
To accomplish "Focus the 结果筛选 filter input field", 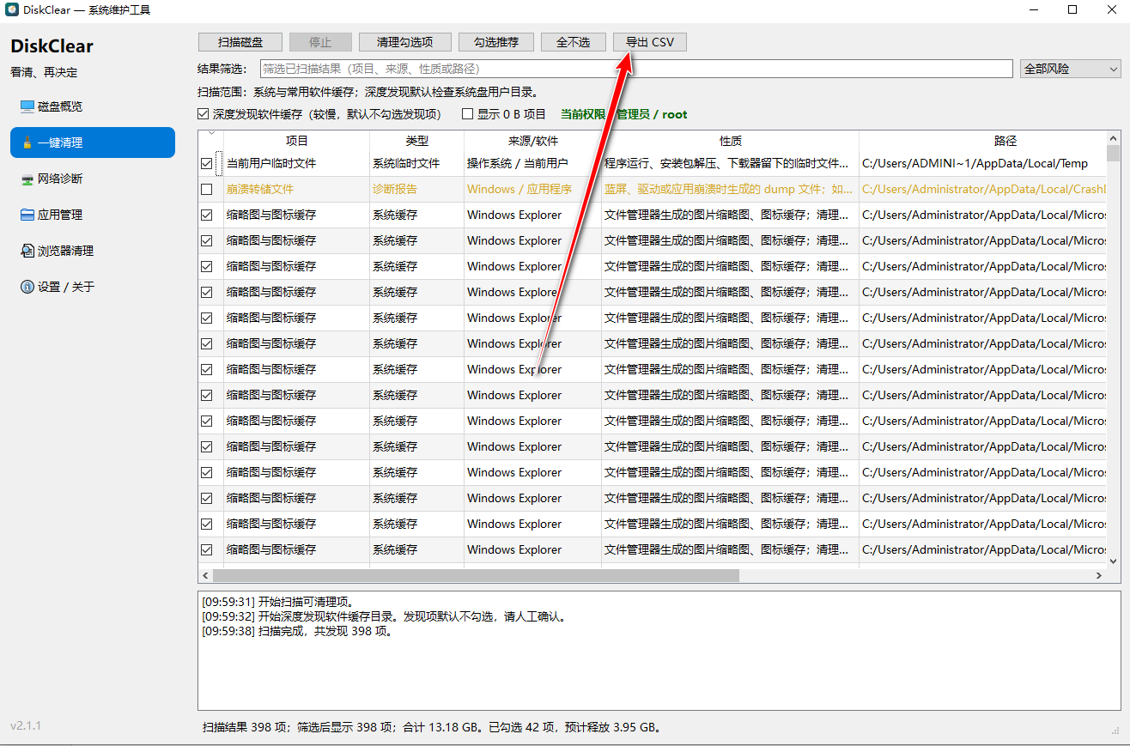I will [x=636, y=69].
